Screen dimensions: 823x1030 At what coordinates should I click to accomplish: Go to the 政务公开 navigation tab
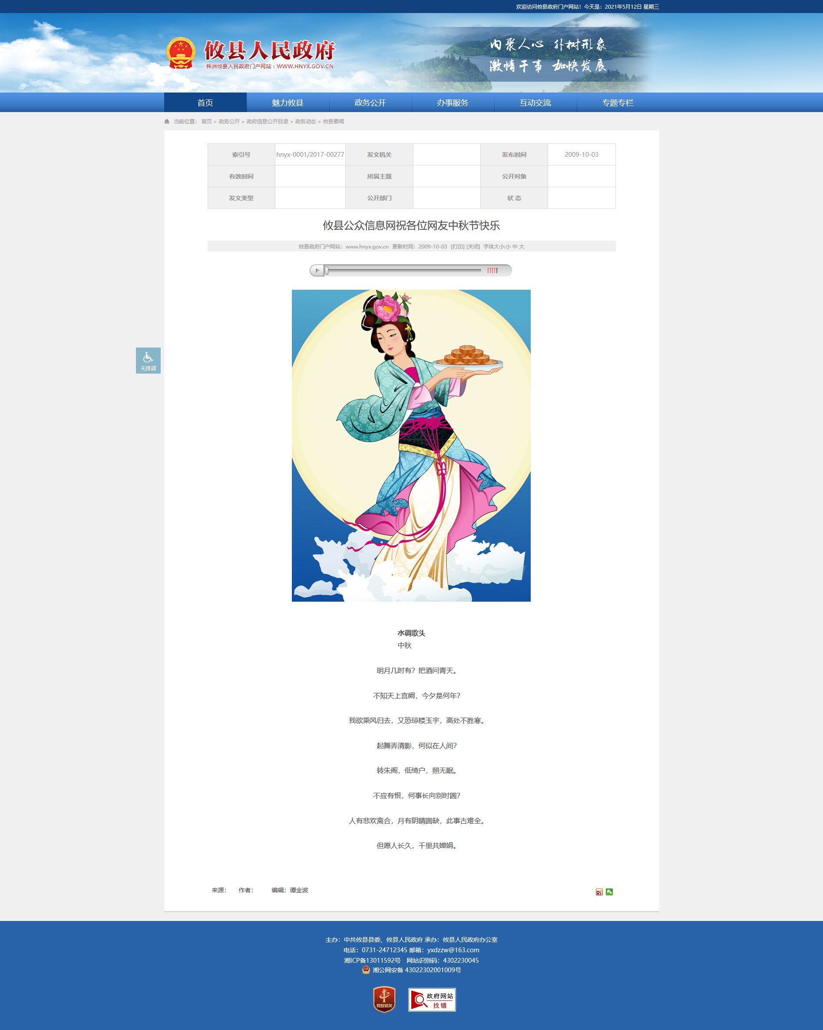[370, 103]
